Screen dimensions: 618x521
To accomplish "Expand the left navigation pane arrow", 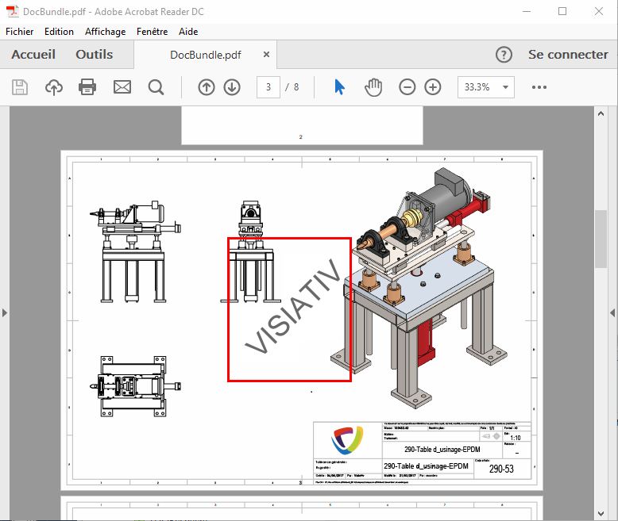I will (4, 313).
